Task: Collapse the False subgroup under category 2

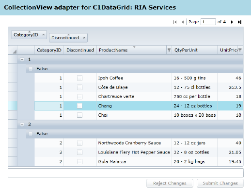Action: (x=31, y=134)
